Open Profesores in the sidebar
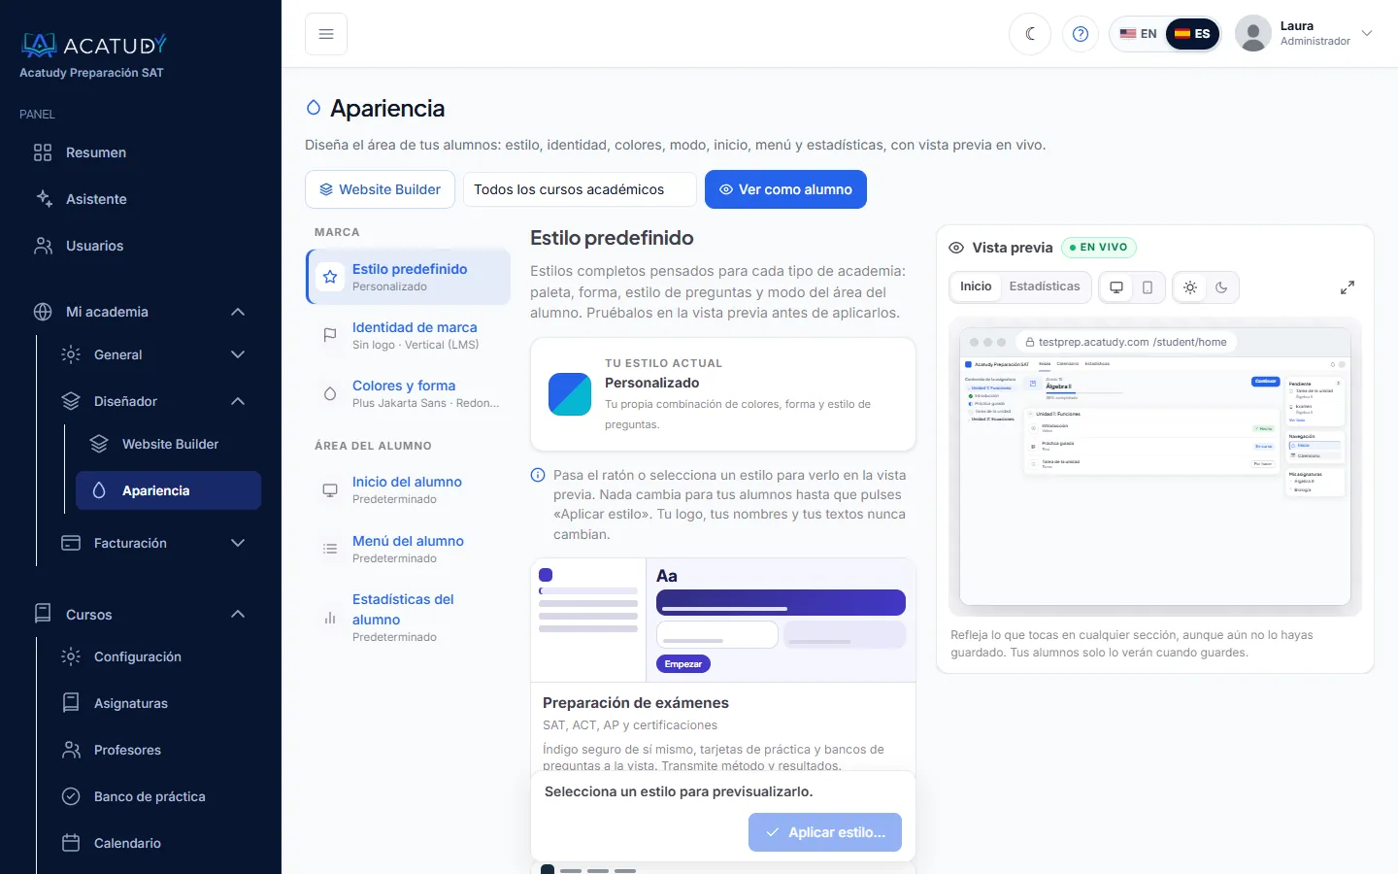The height and width of the screenshot is (874, 1398). click(152, 750)
